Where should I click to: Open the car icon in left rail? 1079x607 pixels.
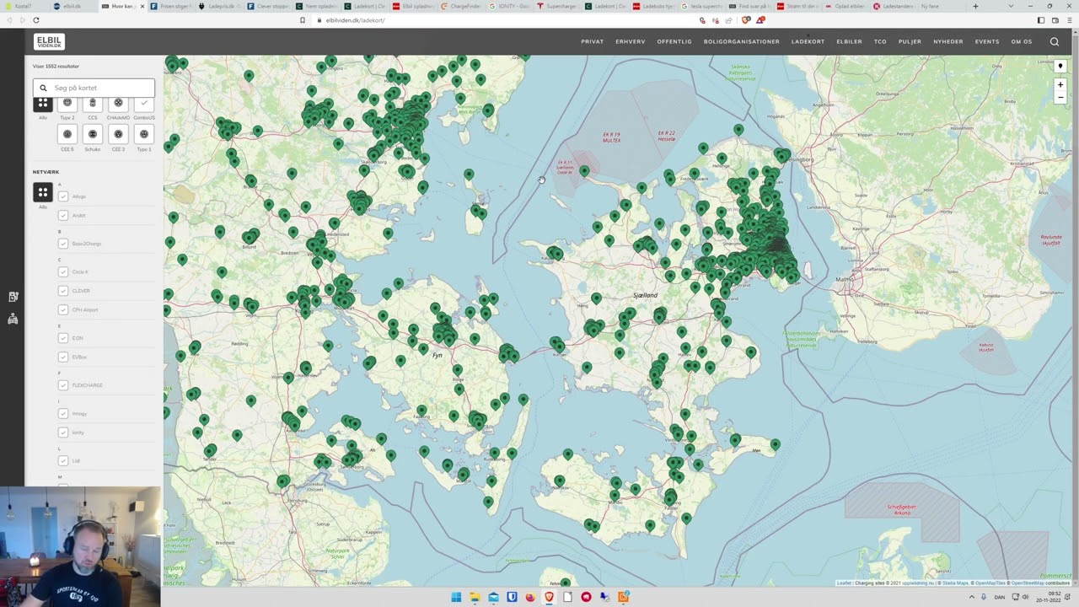click(x=13, y=319)
